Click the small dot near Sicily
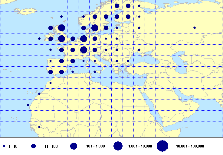 (x=95, y=72)
